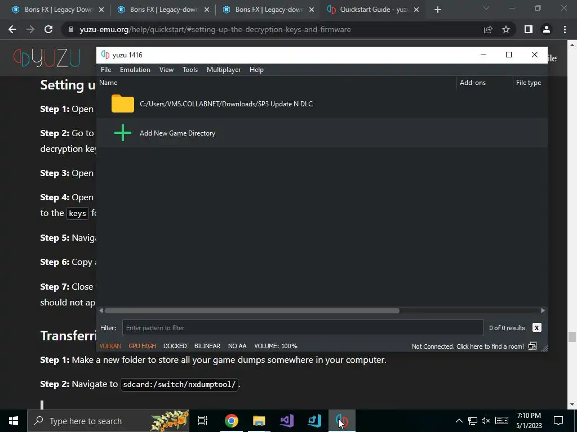This screenshot has width=577, height=432.
Task: Click the YUZU logo on the website
Action: point(47,58)
